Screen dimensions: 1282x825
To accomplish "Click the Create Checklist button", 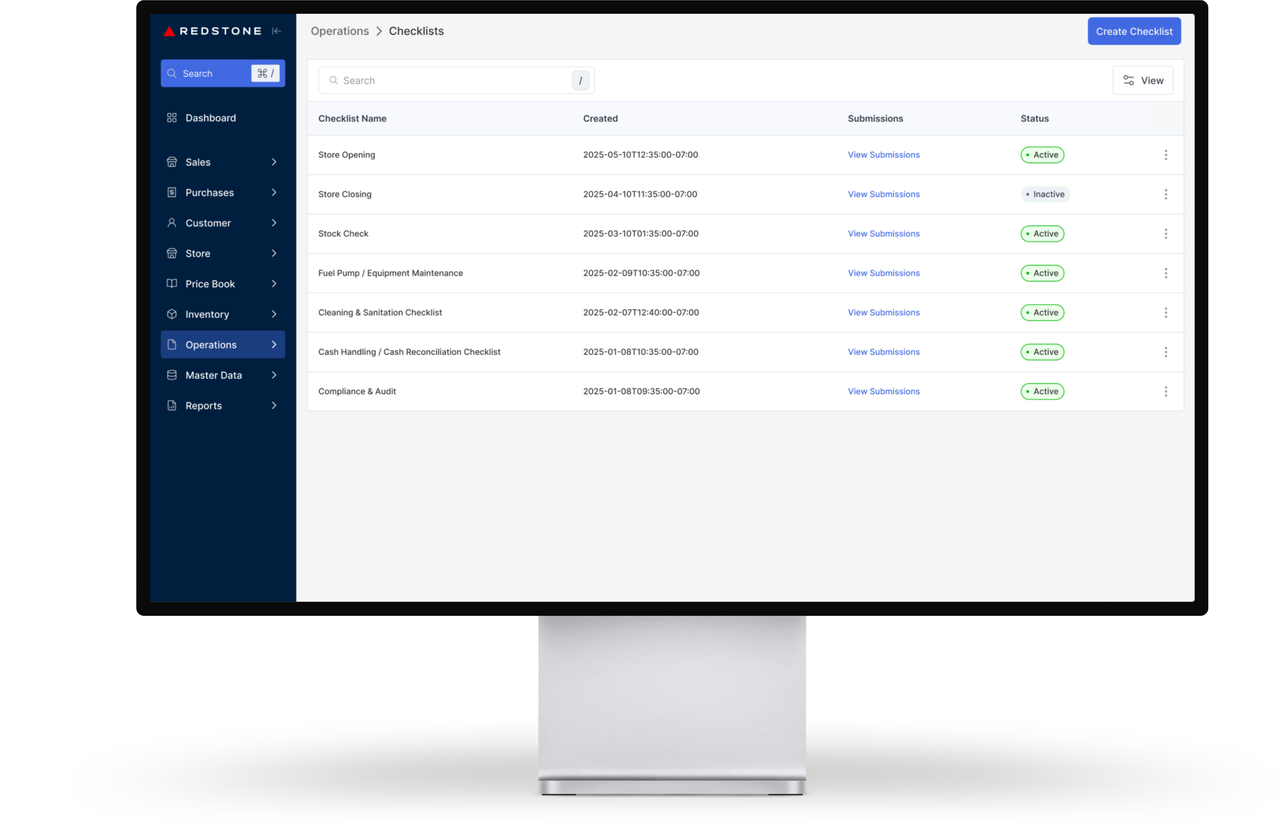I will coord(1134,32).
